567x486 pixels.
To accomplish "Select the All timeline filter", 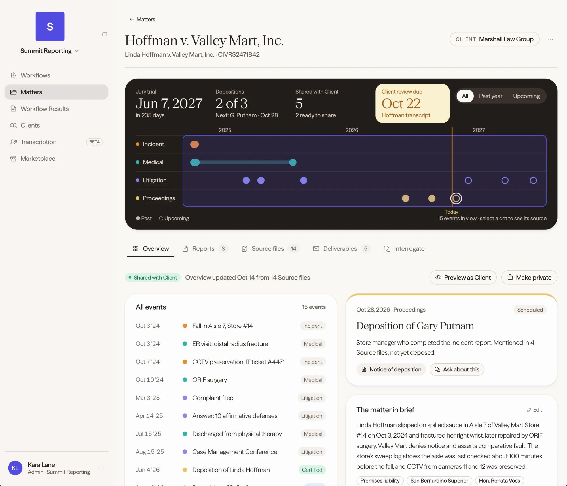I will tap(465, 96).
